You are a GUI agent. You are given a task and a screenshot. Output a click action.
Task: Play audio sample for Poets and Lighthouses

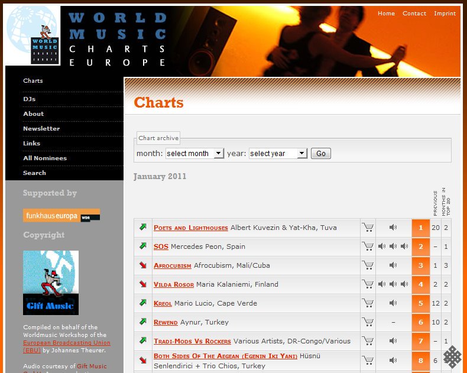click(393, 228)
